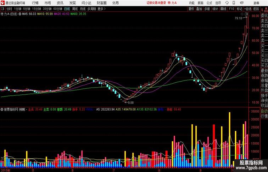The image size is (268, 172).
Task: Click 持股: 59.40 value
Action: (174, 109)
